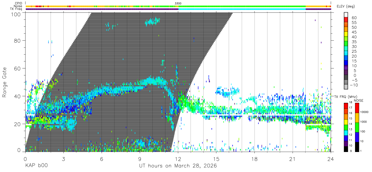Click the 35 label on ELEV colorbar
372x172 pixels.
354,42
